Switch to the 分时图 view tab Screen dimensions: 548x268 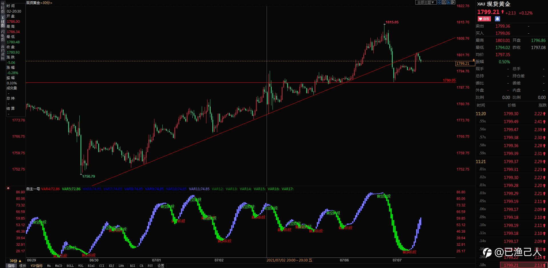click(3, 8)
